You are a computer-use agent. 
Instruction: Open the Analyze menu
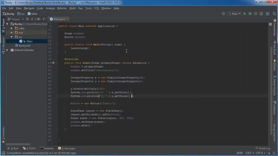pos(50,8)
